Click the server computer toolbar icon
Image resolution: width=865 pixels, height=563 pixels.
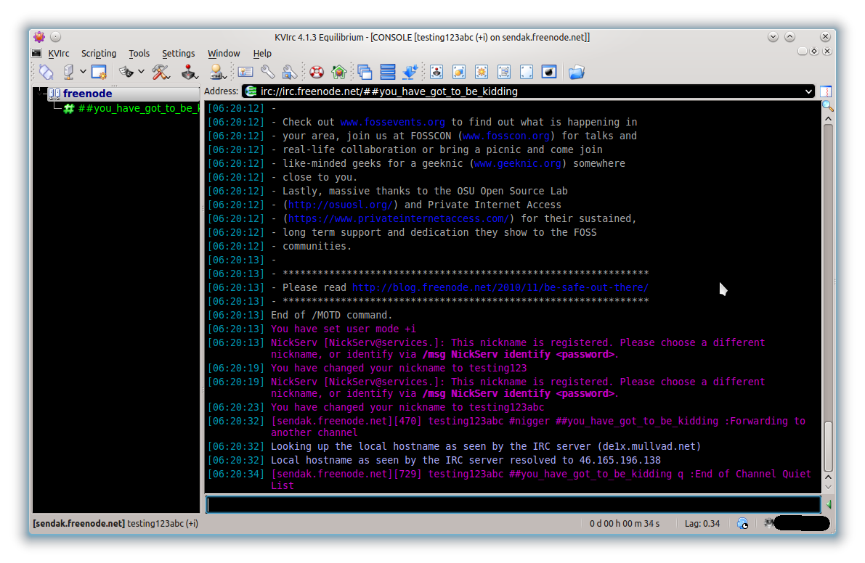68,72
